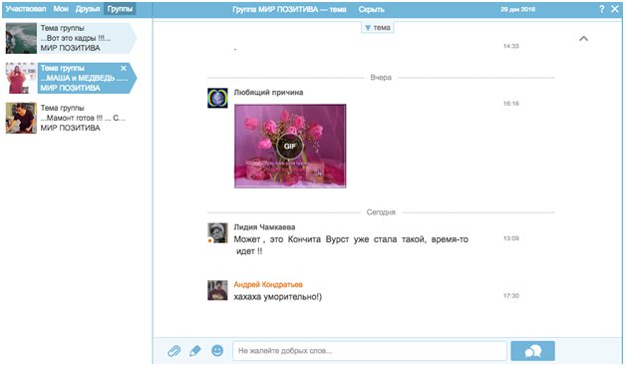The width and height of the screenshot is (625, 366).
Task: Open the help question mark icon
Action: [601, 9]
